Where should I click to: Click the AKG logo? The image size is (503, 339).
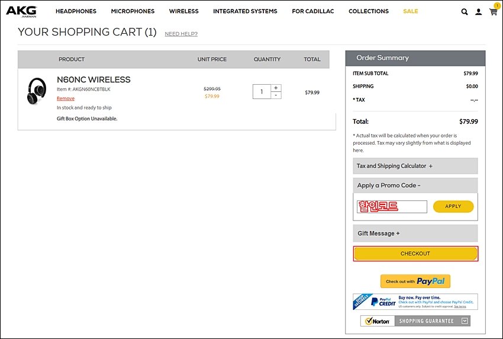tap(21, 11)
